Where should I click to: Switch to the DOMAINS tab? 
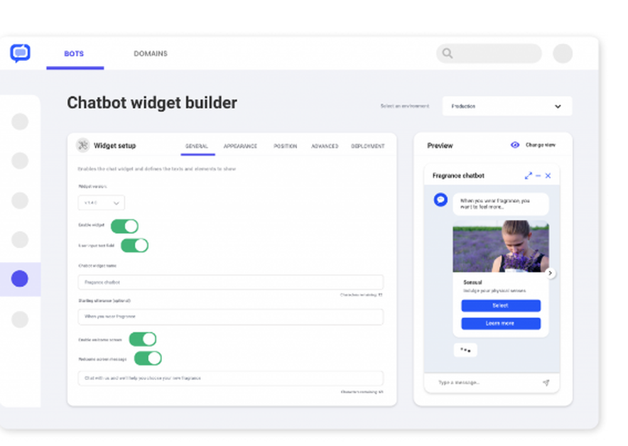(151, 53)
